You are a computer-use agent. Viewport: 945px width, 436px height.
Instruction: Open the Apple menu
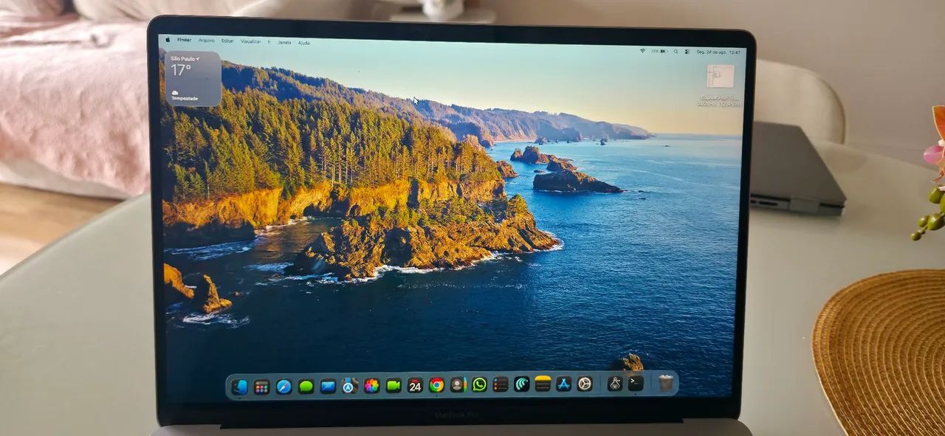[x=168, y=40]
